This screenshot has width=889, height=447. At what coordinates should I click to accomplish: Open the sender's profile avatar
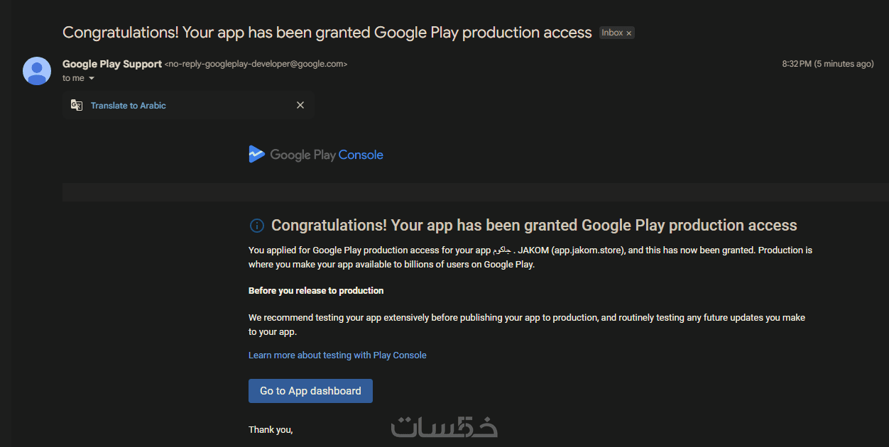[37, 71]
